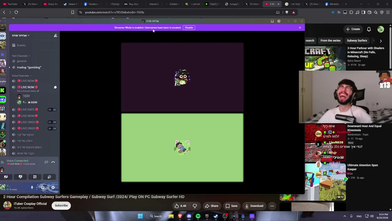392x221 pixels.
Task: Open Spotify from the taskbar
Action: click(x=198, y=216)
